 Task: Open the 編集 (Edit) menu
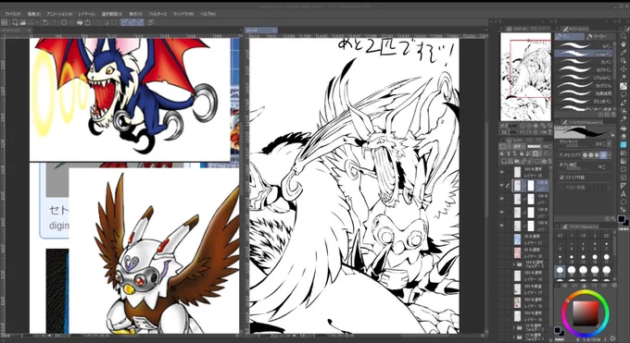(x=34, y=15)
